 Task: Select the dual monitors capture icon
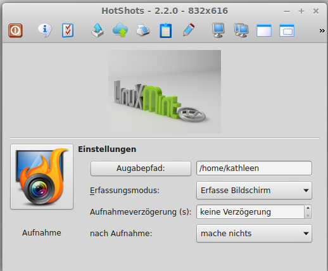[241, 30]
